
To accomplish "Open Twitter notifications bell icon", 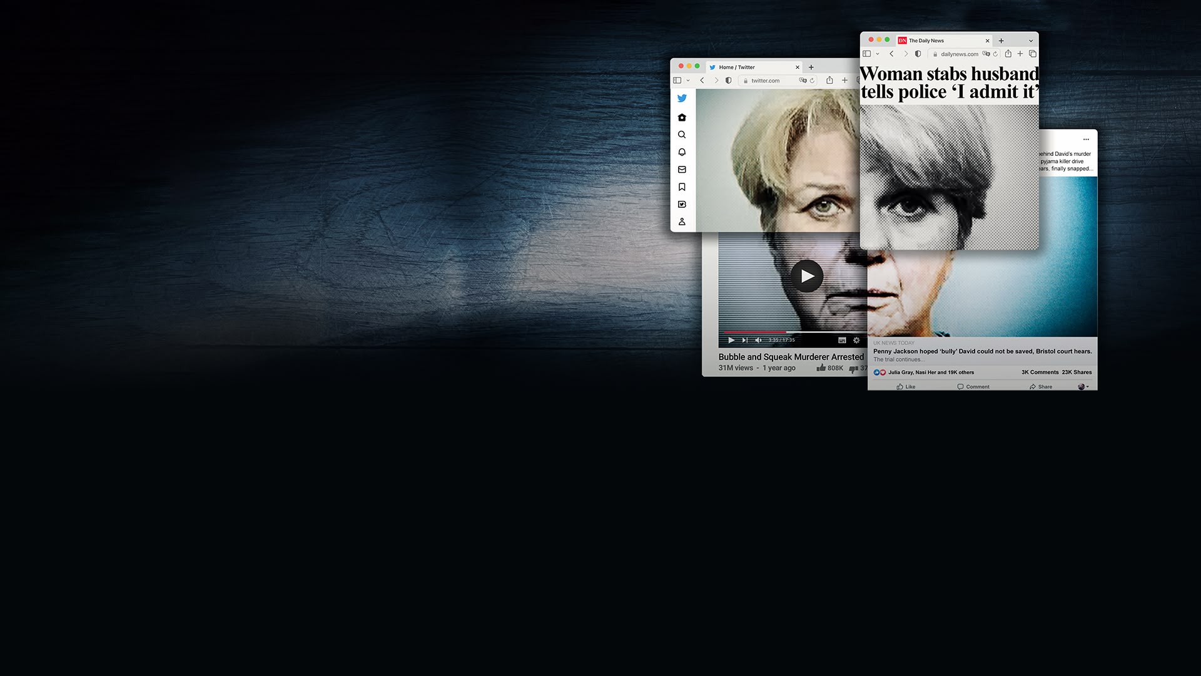I will [x=682, y=152].
